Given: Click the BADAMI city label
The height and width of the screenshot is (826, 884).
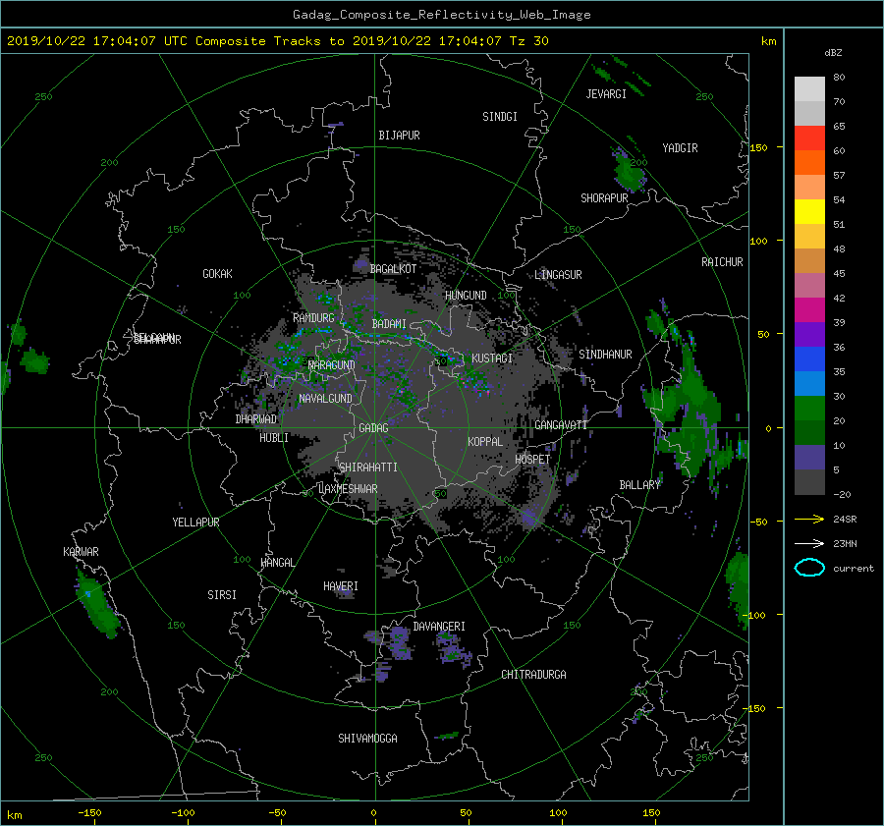Looking at the screenshot, I should [389, 324].
